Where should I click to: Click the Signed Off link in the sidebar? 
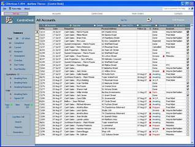[x=19, y=98]
